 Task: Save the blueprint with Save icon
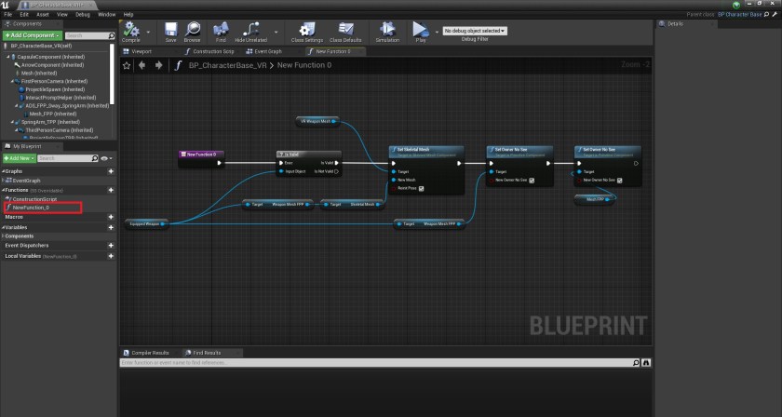pyautogui.click(x=170, y=31)
